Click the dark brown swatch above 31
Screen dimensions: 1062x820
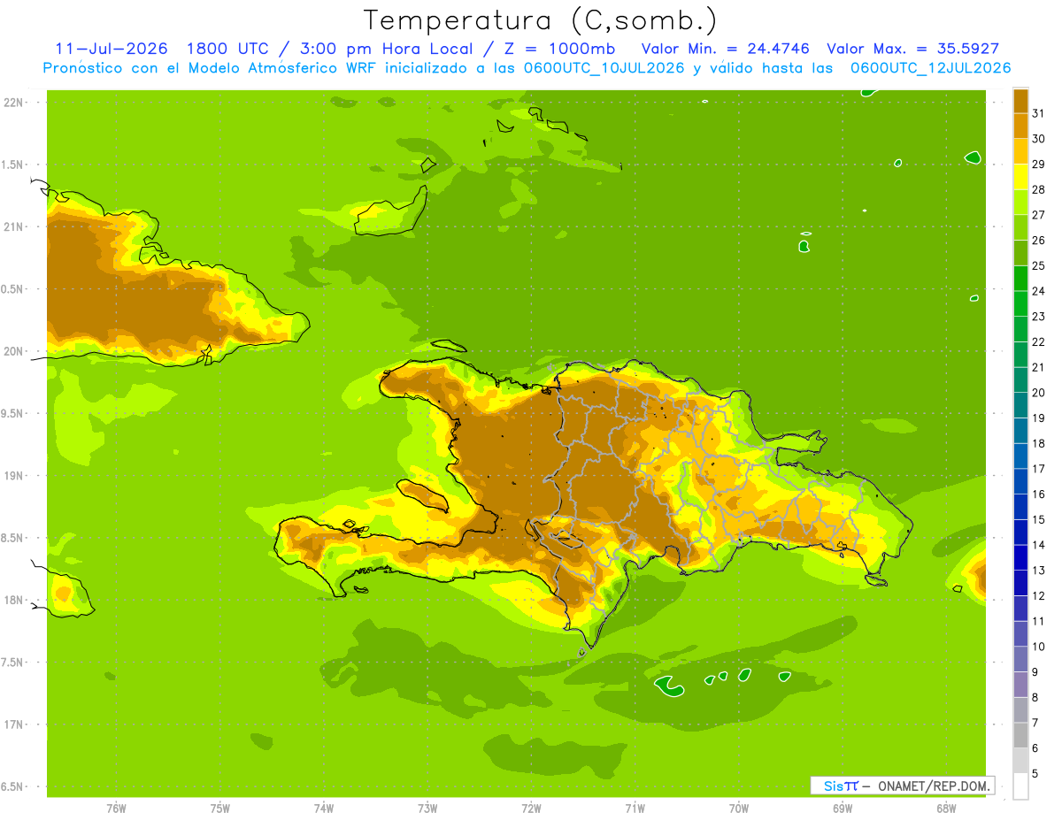coord(1020,101)
